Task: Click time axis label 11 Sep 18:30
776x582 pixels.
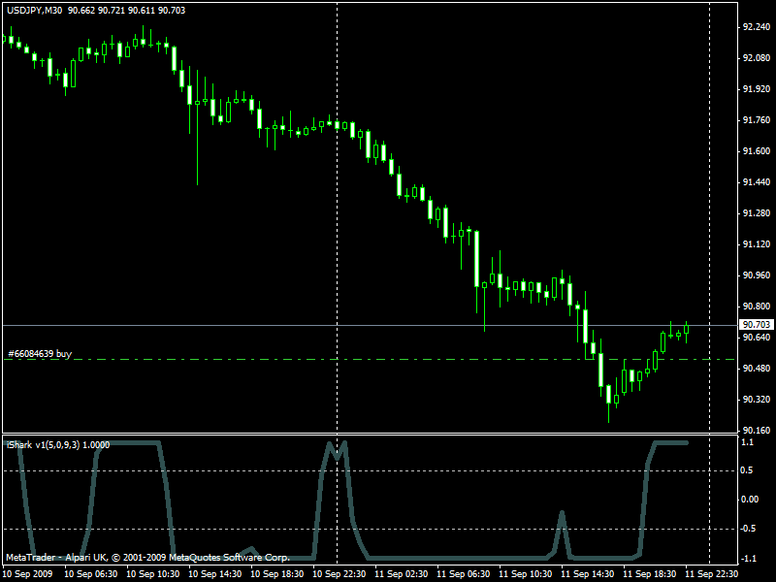Action: [x=650, y=574]
